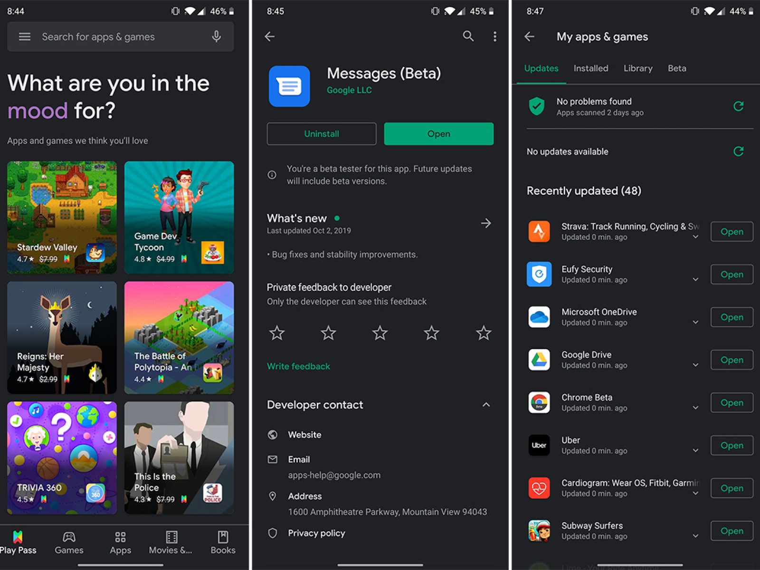Image resolution: width=760 pixels, height=570 pixels.
Task: Open the three-dot overflow menu
Action: (x=494, y=37)
